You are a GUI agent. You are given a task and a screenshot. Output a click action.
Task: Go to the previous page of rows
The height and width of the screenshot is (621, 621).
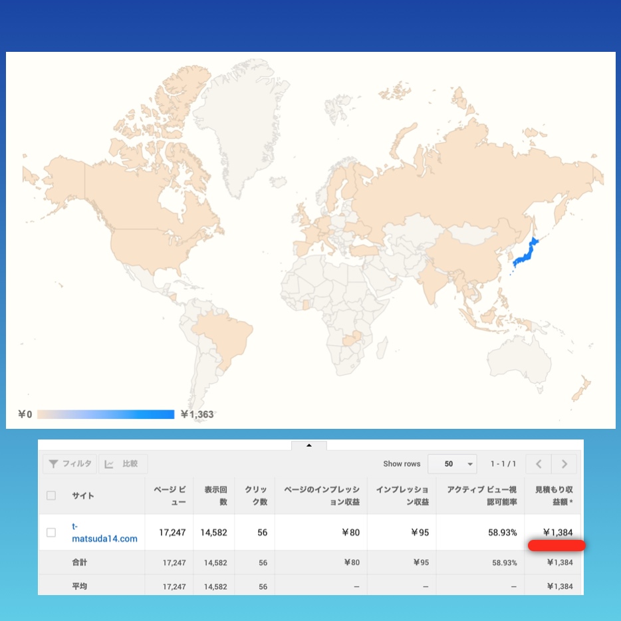point(539,464)
